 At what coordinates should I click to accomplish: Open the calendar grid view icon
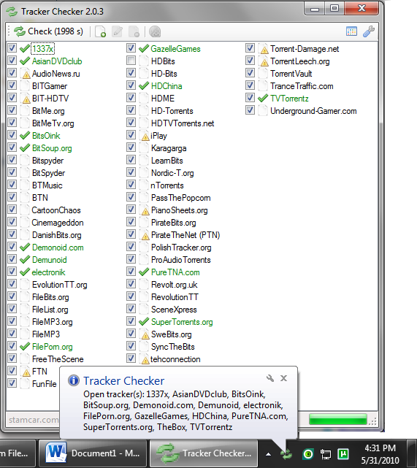[351, 31]
